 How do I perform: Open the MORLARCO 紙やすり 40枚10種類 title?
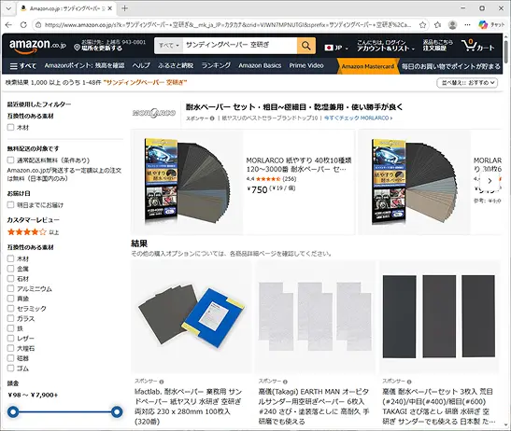(x=299, y=165)
